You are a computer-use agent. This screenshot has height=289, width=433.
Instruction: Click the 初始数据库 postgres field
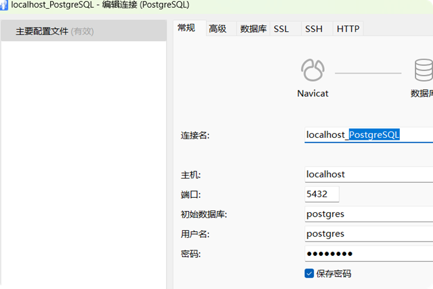[x=369, y=214]
